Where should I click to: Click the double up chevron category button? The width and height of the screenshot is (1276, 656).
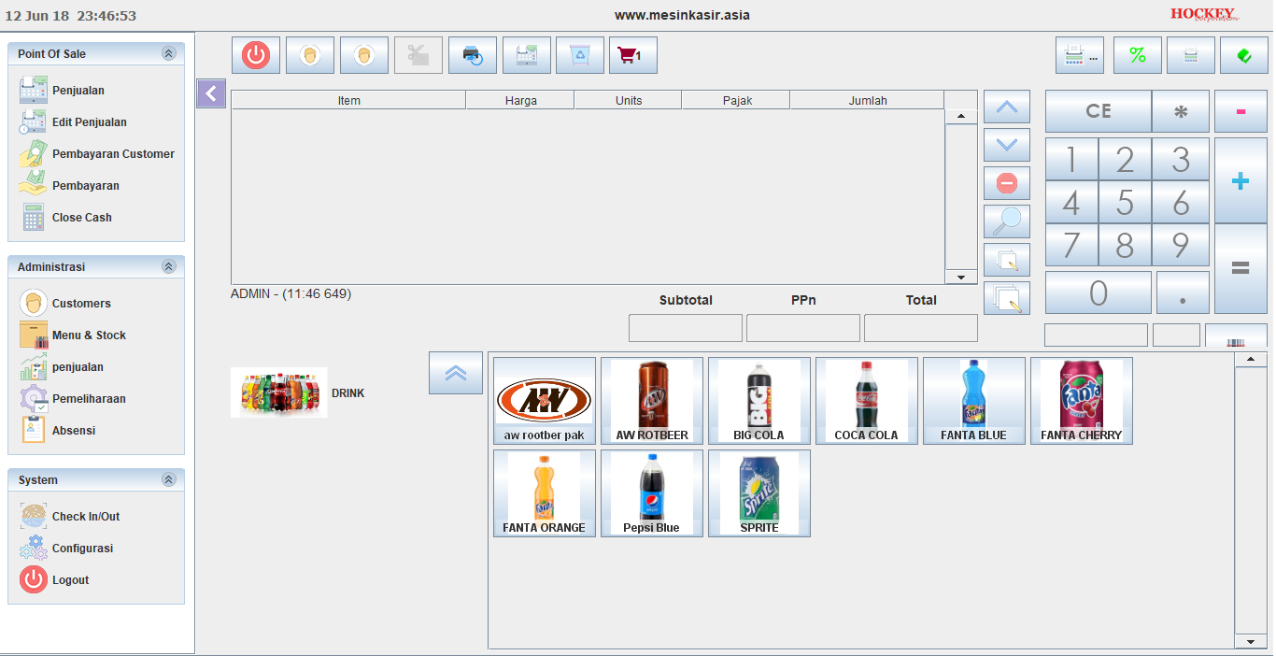click(456, 373)
